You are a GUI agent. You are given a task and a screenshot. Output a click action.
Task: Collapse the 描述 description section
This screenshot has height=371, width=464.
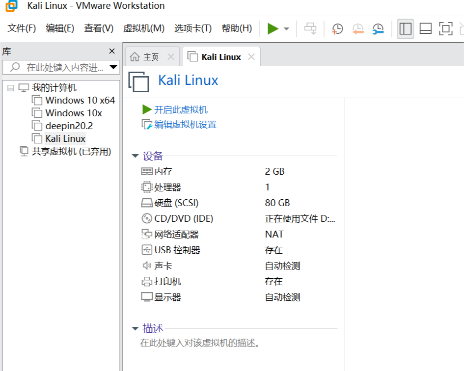[135, 328]
